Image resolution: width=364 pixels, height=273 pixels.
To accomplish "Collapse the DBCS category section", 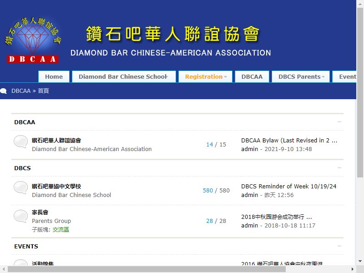I will (339, 168).
